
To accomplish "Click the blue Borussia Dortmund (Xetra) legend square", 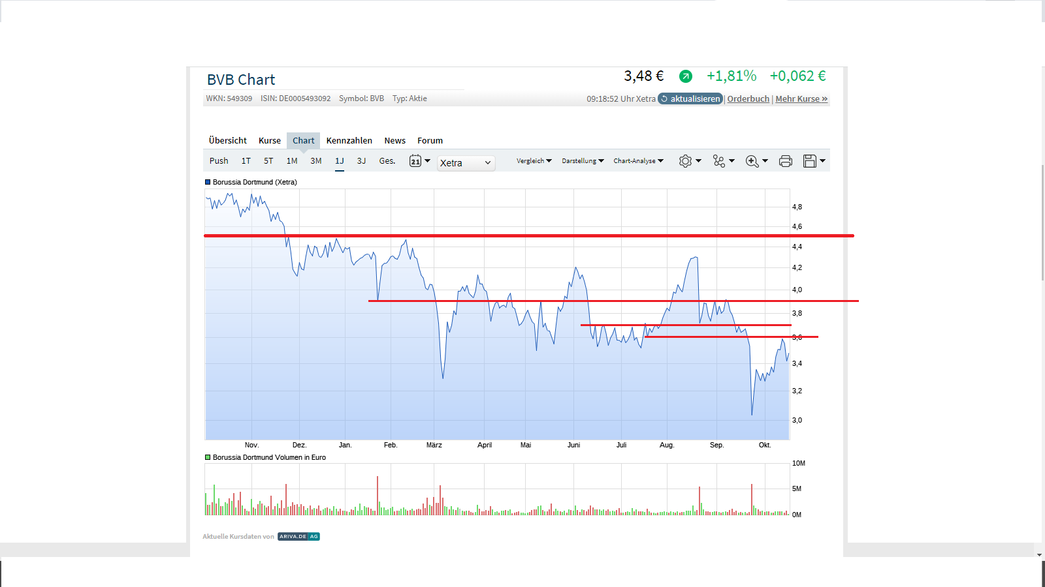I will pos(208,182).
